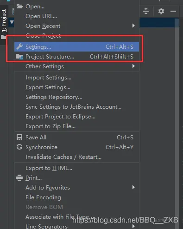Expand the Add to Favorites submenu arrow

(x=133, y=187)
